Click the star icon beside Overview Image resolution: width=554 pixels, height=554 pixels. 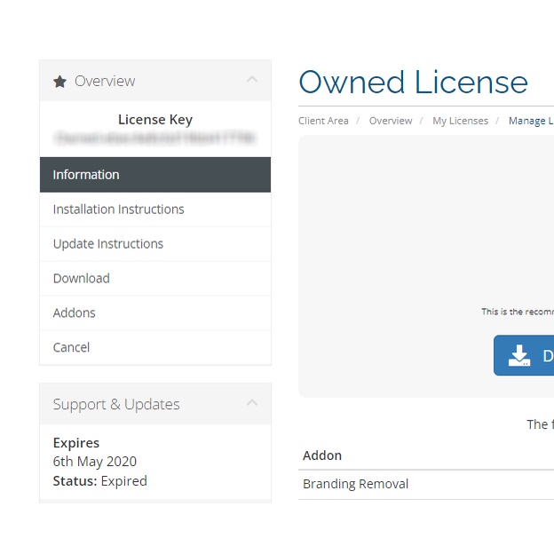tap(59, 82)
